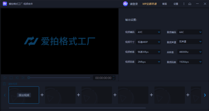Viewport: 209px width, 111px height.
Task: Expand 音频声道 双声道 dropdown
Action: pyautogui.click(x=190, y=42)
